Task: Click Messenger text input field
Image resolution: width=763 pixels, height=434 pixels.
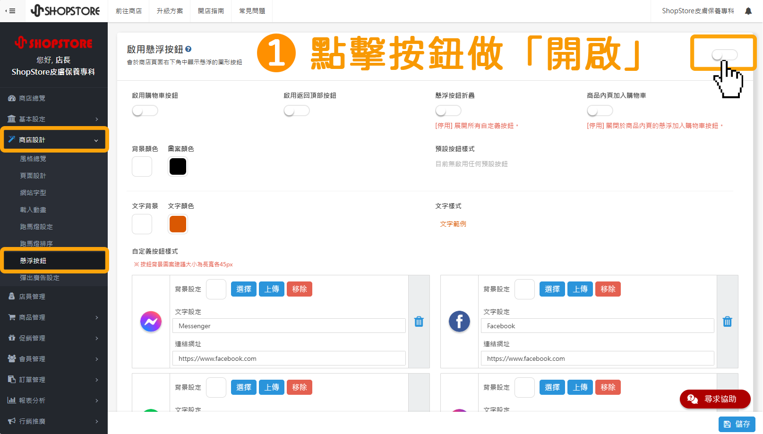Action: 289,326
